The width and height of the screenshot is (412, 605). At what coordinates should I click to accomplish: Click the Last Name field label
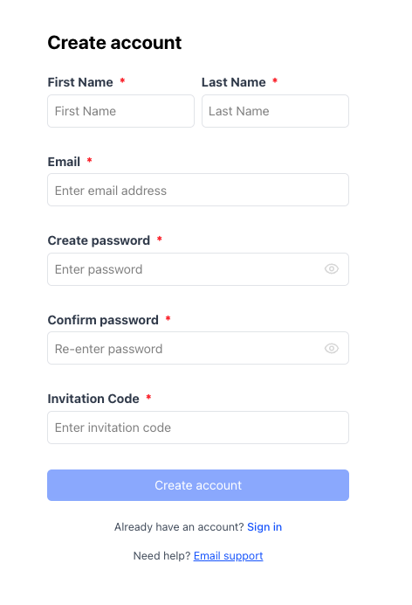(x=234, y=82)
